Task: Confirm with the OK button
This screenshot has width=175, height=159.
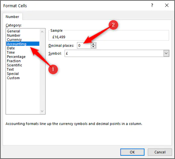Action: click(x=132, y=152)
